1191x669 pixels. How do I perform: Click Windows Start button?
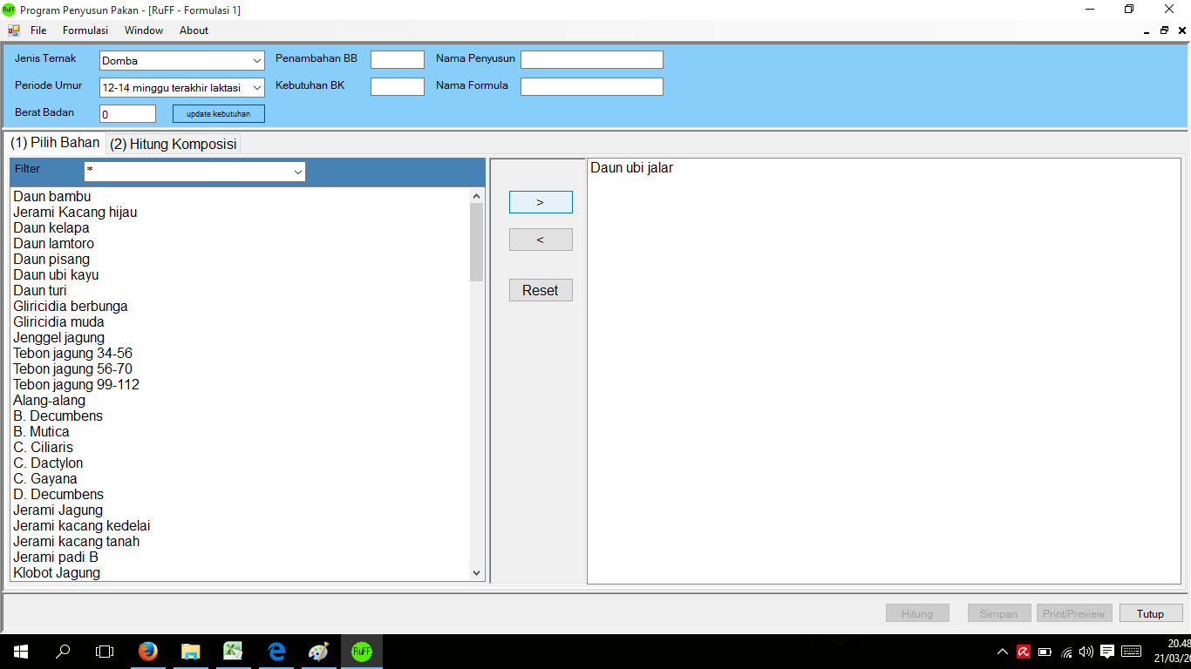(x=20, y=651)
